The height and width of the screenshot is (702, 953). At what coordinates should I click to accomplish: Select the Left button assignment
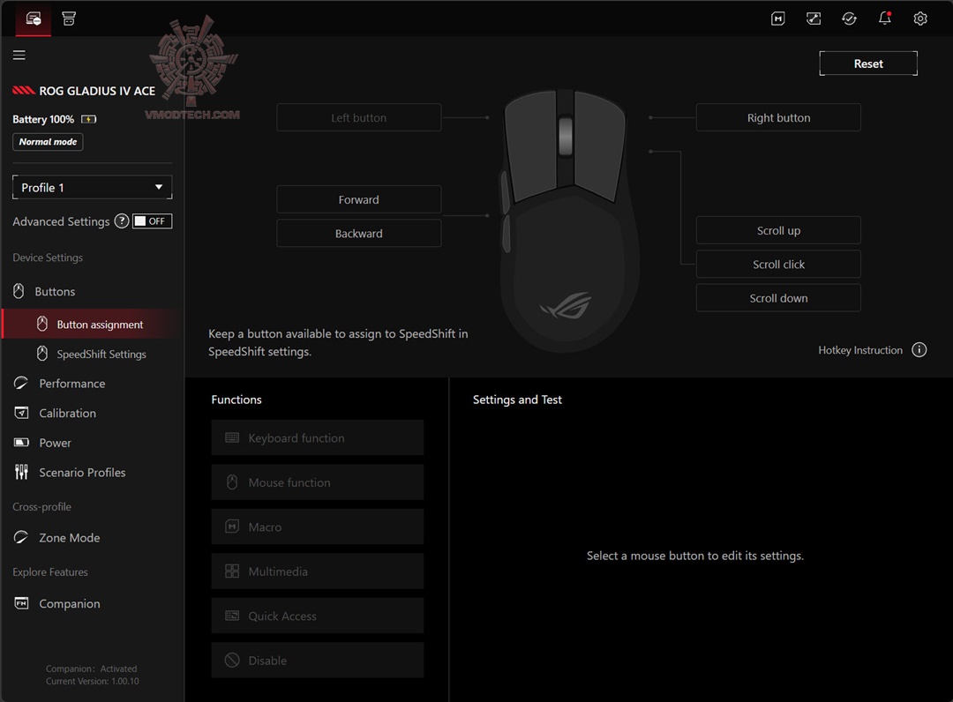(358, 118)
